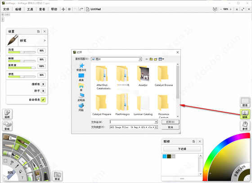Select This PC in dialog sidebar
The width and height of the screenshot is (252, 183).
81,97
